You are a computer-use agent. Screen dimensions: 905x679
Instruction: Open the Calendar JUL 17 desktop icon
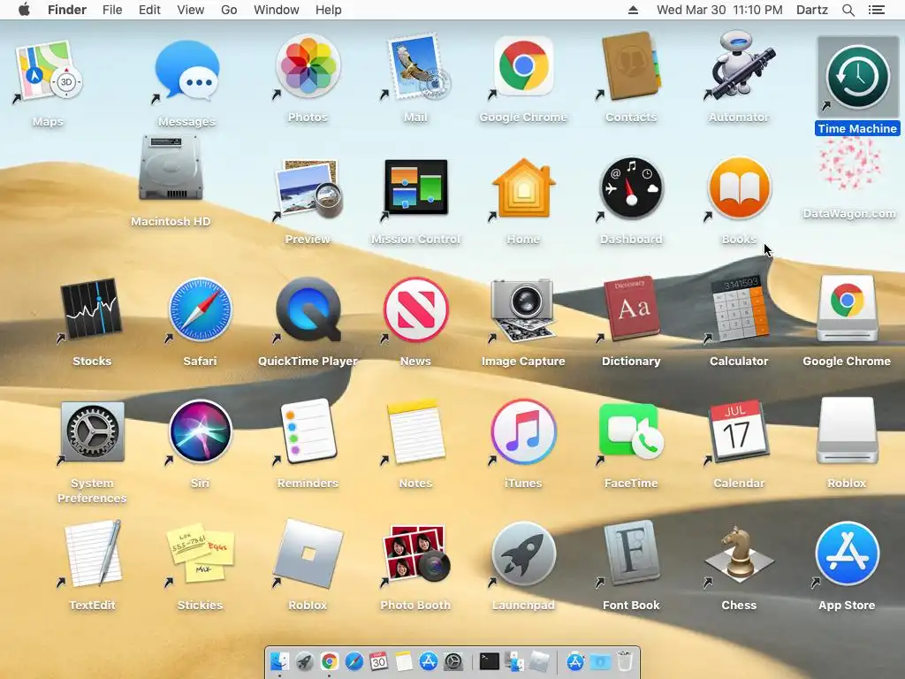pos(739,431)
